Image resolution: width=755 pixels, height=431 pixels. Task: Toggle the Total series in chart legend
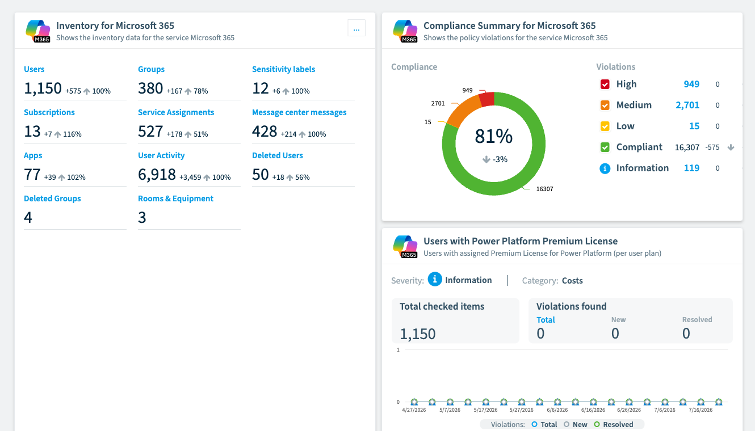pos(544,424)
